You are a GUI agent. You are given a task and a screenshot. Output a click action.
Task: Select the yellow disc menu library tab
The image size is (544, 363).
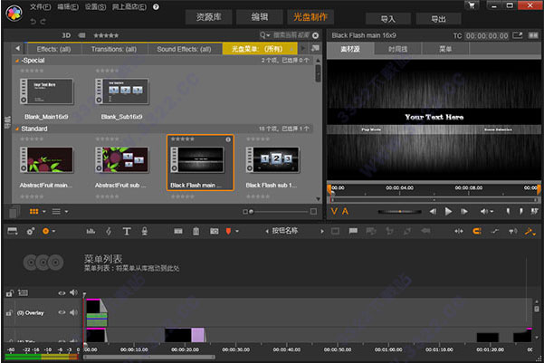[260, 49]
